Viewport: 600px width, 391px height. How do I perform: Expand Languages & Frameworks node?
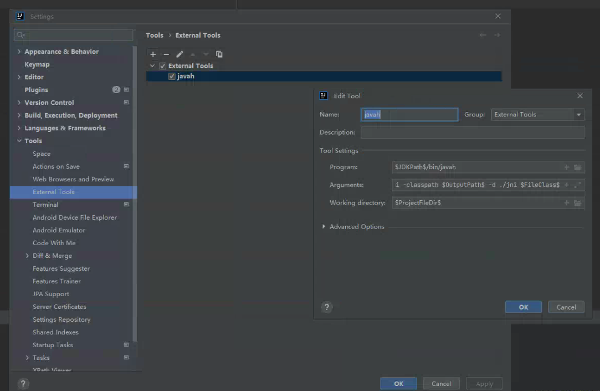(19, 128)
